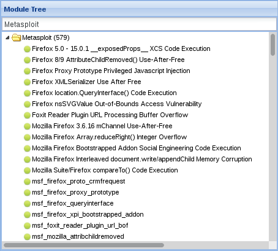Select Firefox 5.0 - 15.0.1 __exposedProps__ XCS module
Image resolution: width=278 pixels, height=251 pixels.
point(121,48)
